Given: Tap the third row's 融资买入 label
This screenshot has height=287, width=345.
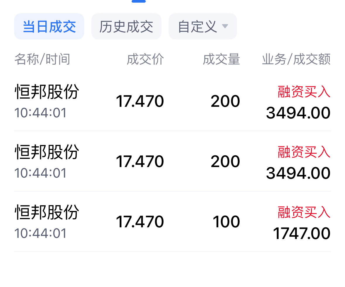Looking at the screenshot, I should (304, 212).
